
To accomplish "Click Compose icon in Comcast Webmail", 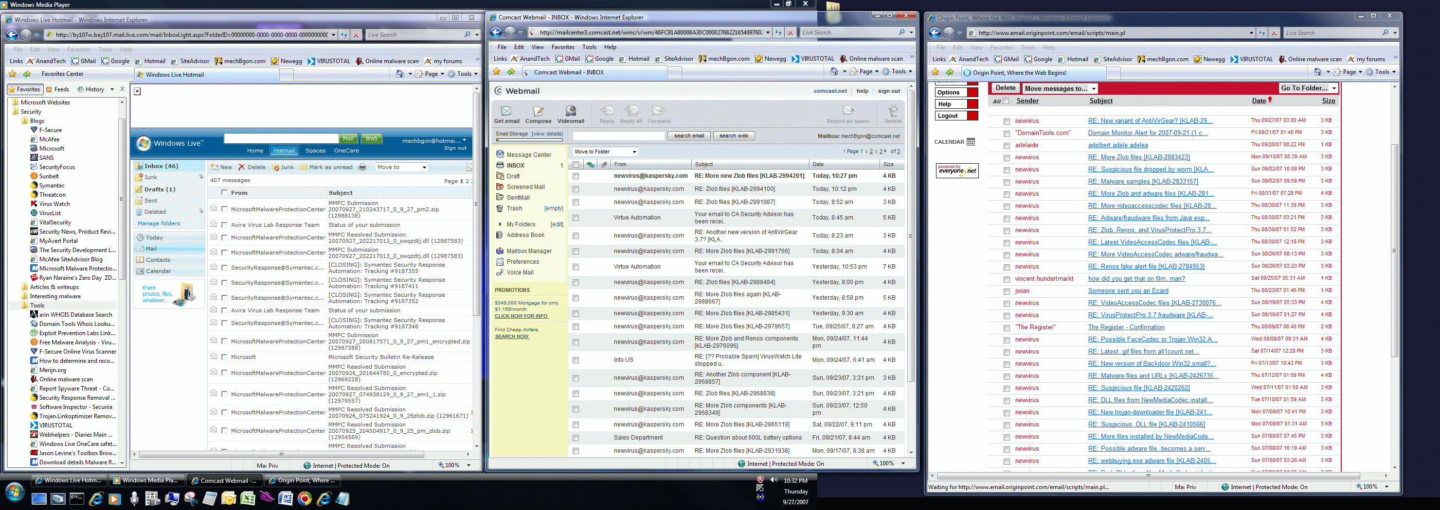I will pyautogui.click(x=538, y=111).
